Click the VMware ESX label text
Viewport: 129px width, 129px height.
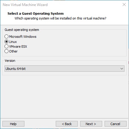[18, 46]
